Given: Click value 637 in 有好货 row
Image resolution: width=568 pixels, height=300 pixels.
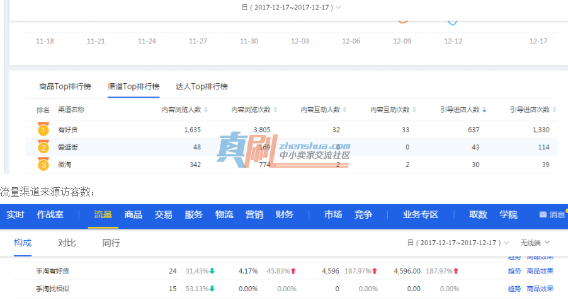Looking at the screenshot, I should pos(474,129).
